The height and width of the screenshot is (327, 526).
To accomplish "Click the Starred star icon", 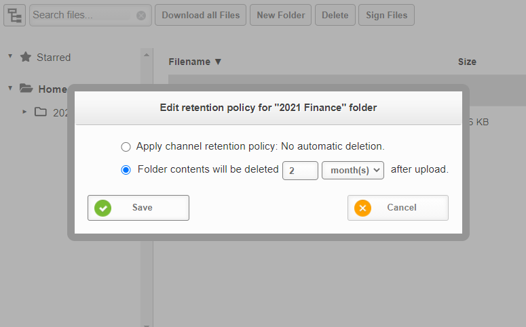I will tap(26, 57).
